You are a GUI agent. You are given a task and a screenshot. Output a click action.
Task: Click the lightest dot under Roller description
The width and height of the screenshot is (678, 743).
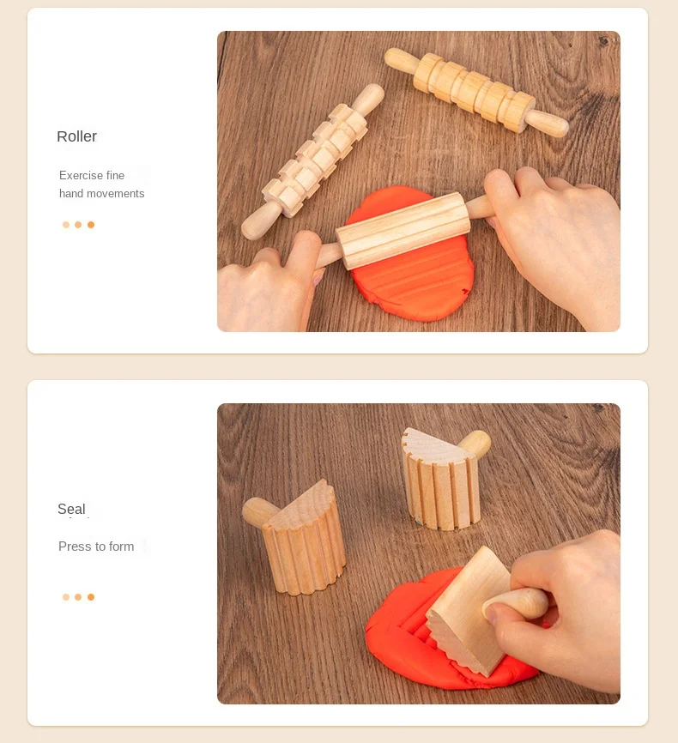(66, 225)
